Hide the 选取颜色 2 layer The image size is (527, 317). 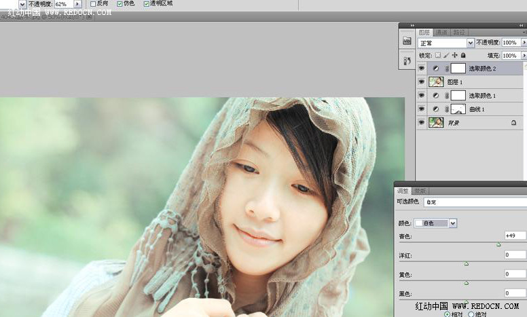click(421, 69)
